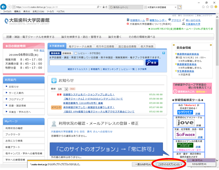The image size is (219, 170).
Task: Click the blue help question icon in search box
Action: (163, 53)
